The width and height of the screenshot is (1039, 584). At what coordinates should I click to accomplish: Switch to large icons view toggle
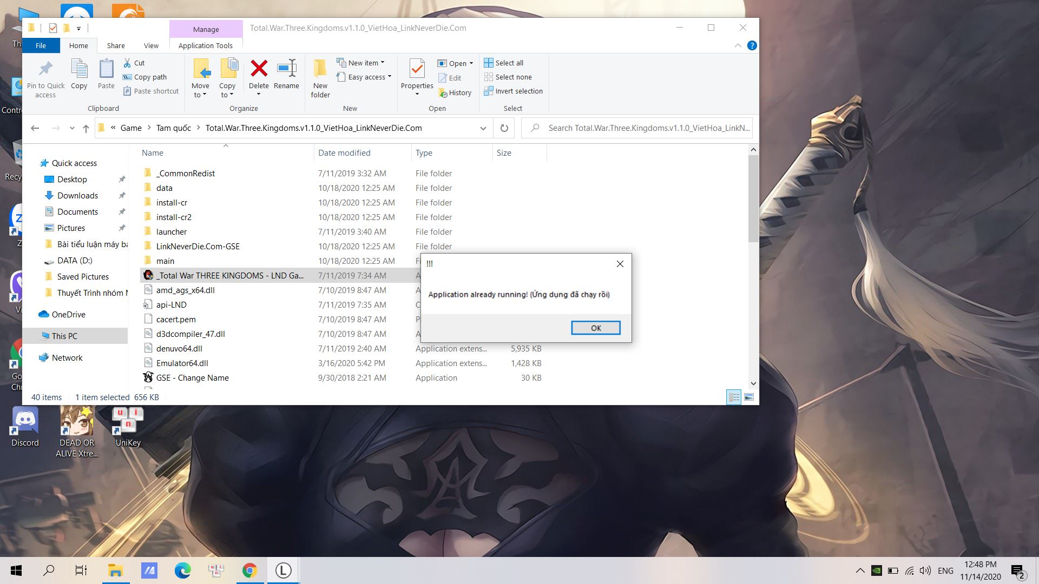click(749, 397)
